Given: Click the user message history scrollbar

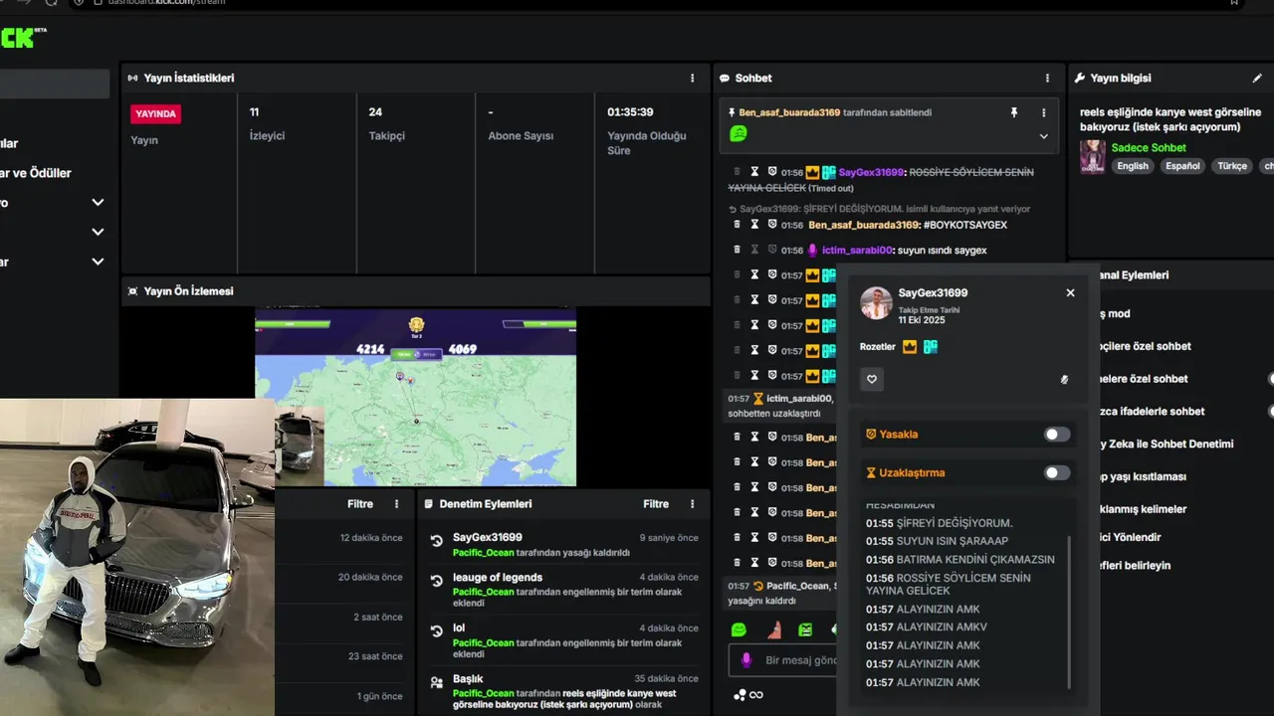Looking at the screenshot, I should click(x=1070, y=612).
